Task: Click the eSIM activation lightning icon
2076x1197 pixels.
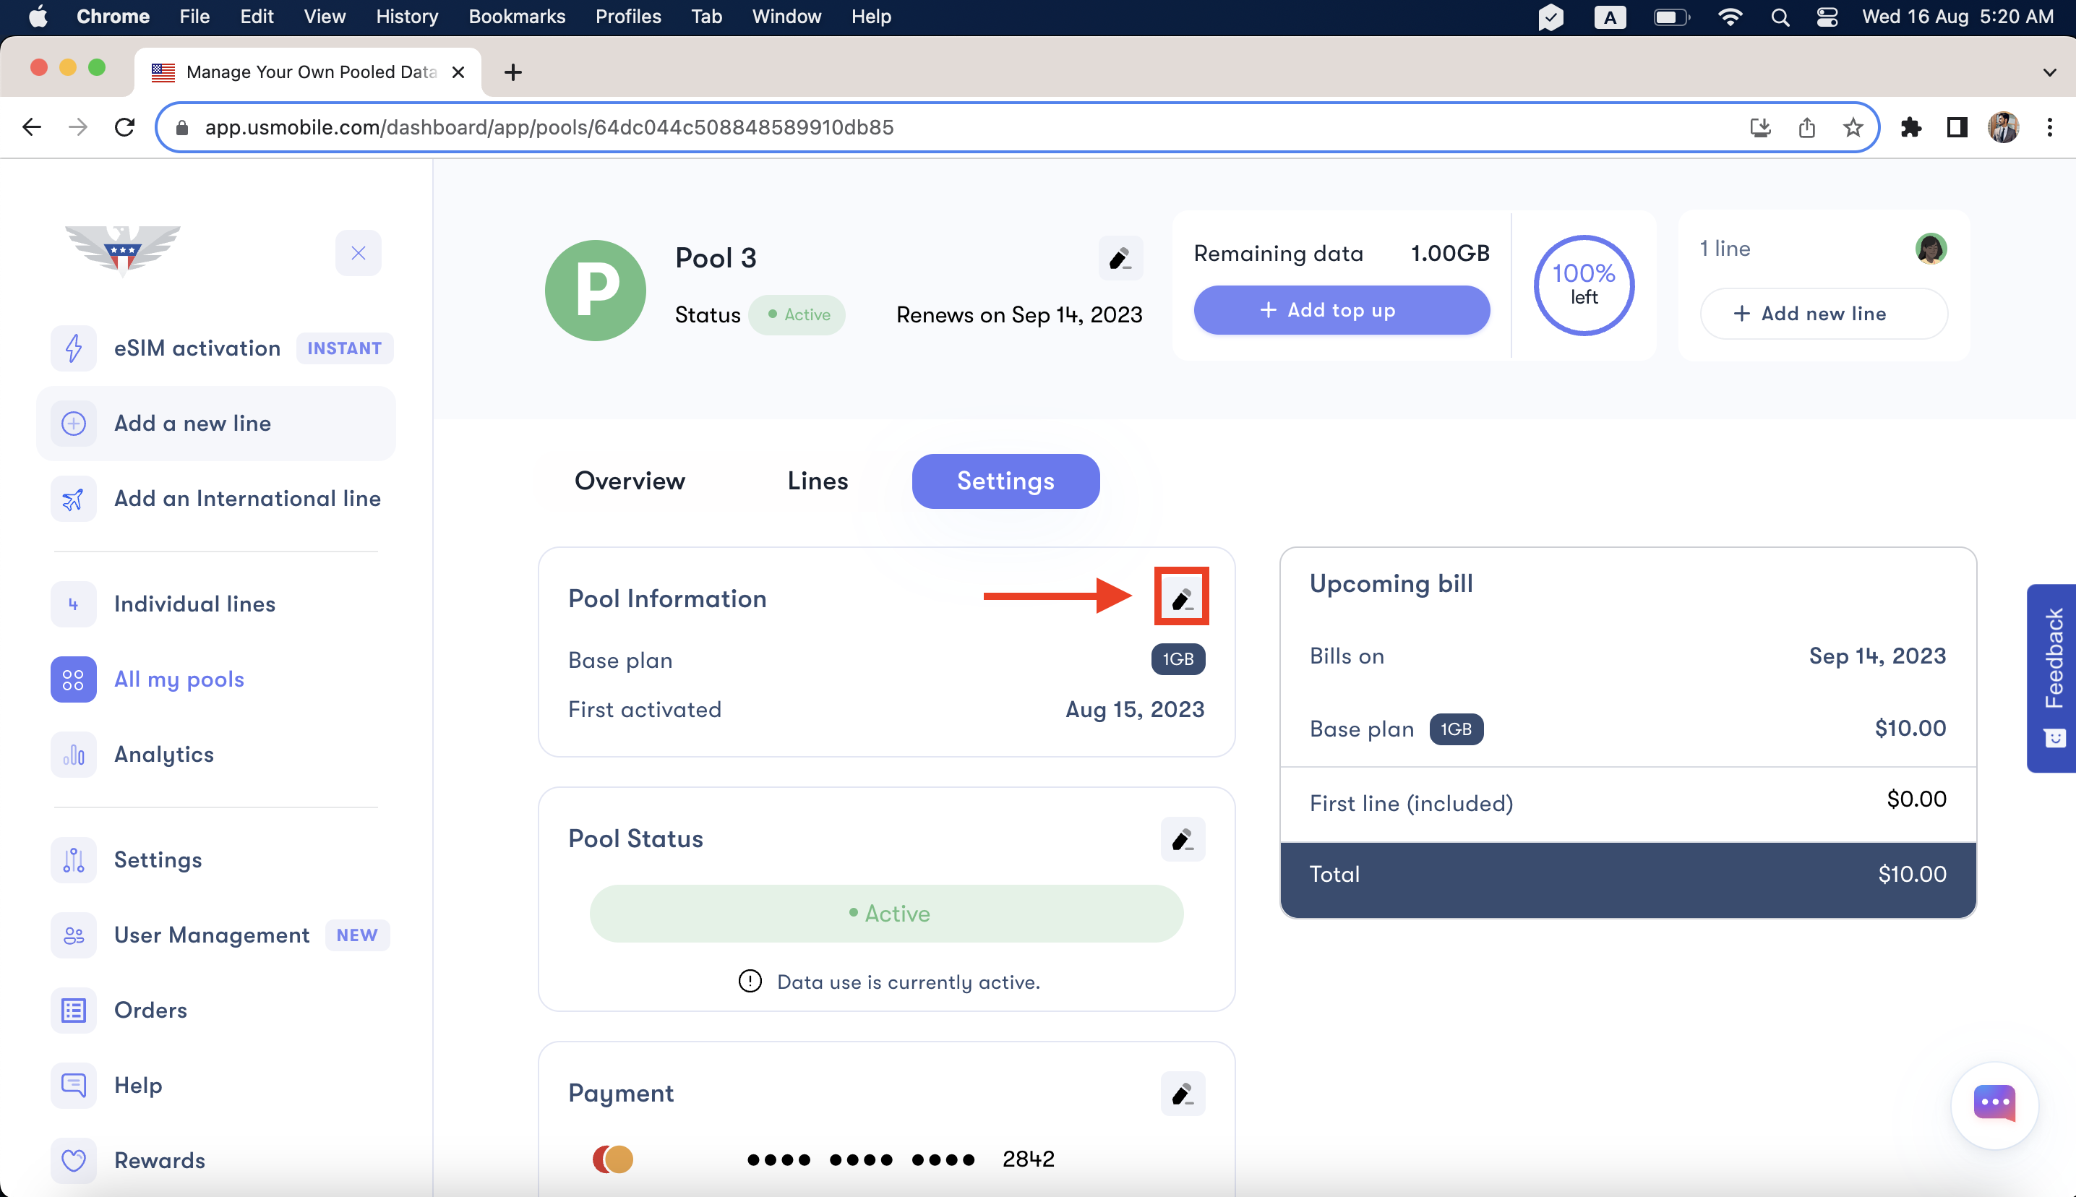Action: coord(73,348)
